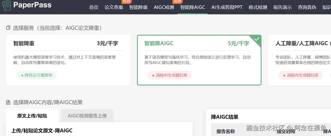Click the 降低论文重复率 green tag
The image size is (331, 136).
pyautogui.click(x=36, y=75)
